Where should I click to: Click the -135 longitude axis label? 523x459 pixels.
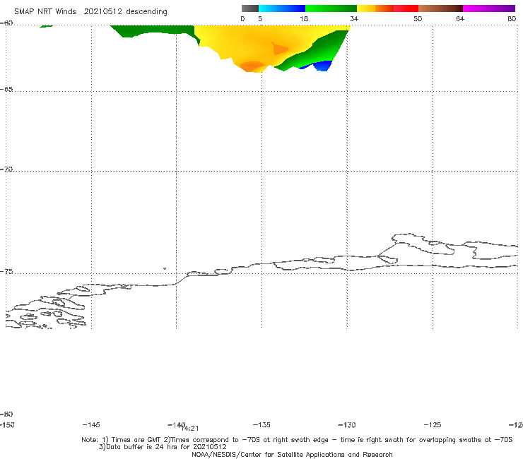261,424
